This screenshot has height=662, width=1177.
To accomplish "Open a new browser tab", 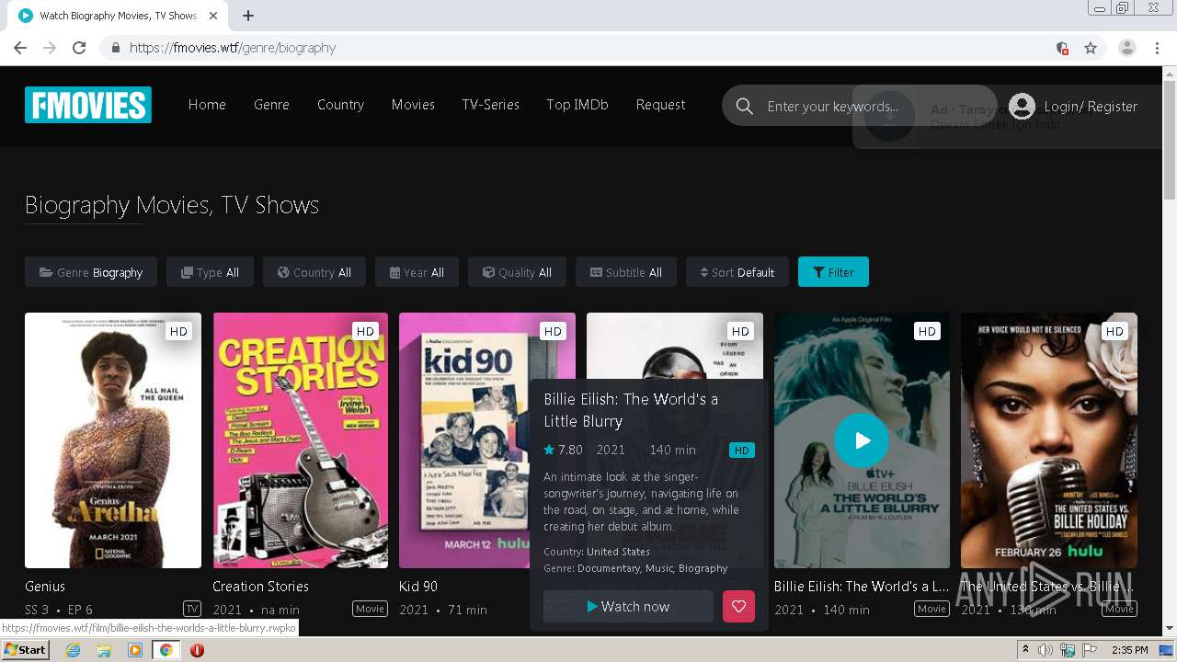I will coord(248,16).
